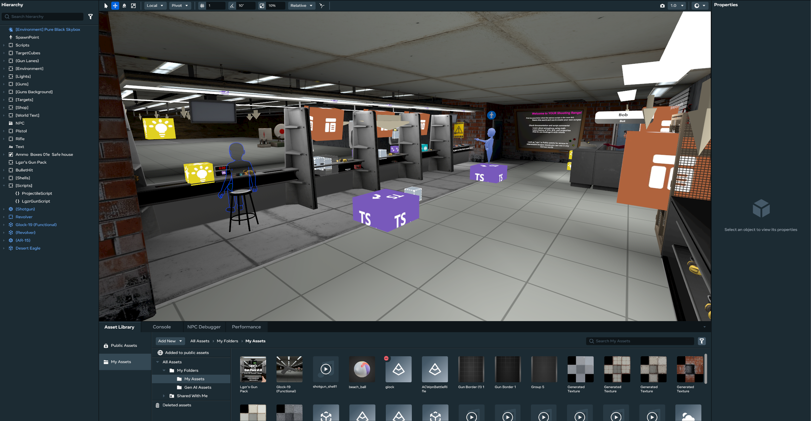
Task: Toggle rotation angle snapping icon
Action: pos(232,6)
